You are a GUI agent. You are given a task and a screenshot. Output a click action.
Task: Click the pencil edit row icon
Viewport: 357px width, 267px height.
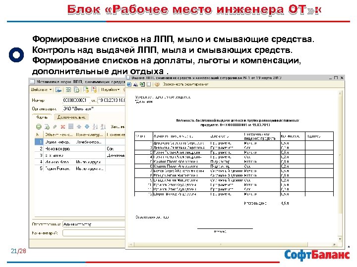55,127
